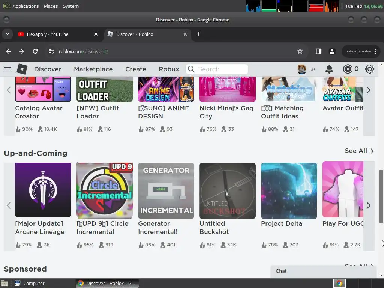
Task: Select Discover - Roblox taskbar window button
Action: [107, 283]
